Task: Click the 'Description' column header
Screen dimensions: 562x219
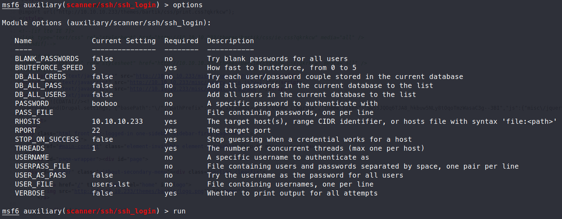Action: (230, 41)
